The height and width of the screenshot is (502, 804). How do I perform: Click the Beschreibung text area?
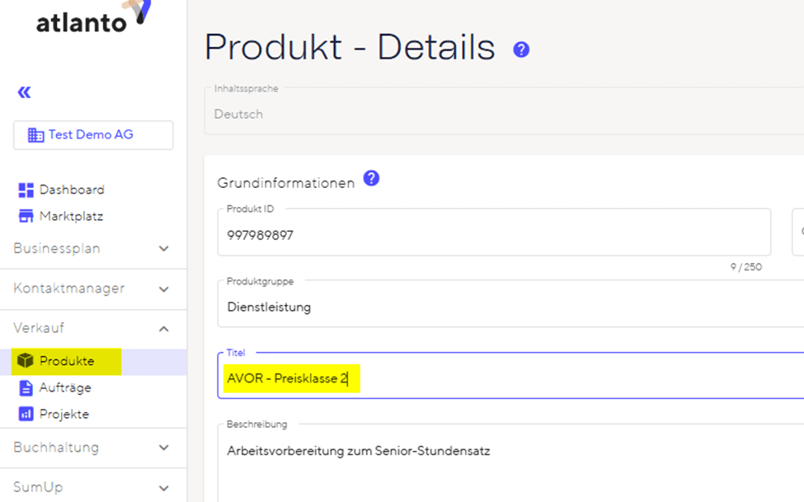click(x=510, y=463)
